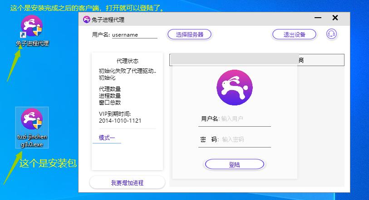Image resolution: width=369 pixels, height=200 pixels.
Task: Open customer service via headset icon
Action: pyautogui.click(x=332, y=34)
